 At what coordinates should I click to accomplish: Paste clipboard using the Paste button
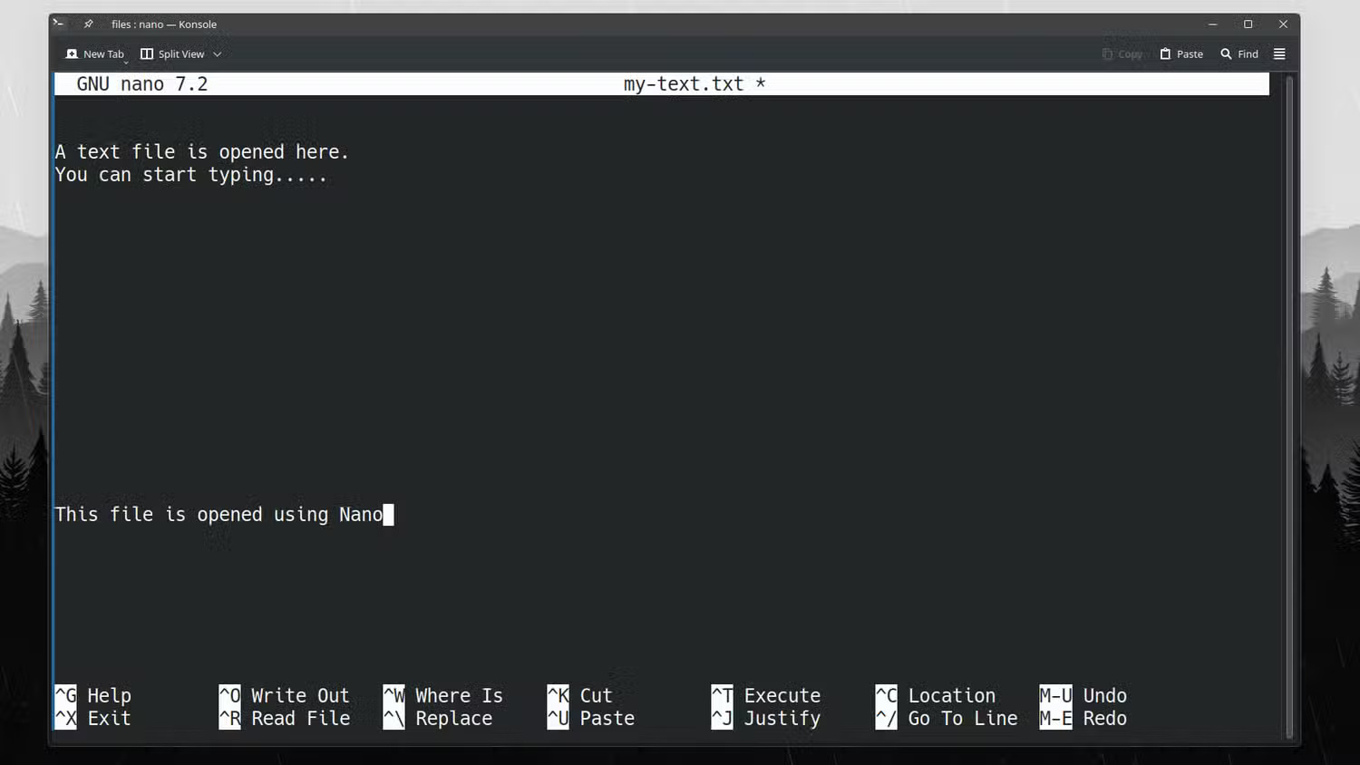coord(1181,54)
